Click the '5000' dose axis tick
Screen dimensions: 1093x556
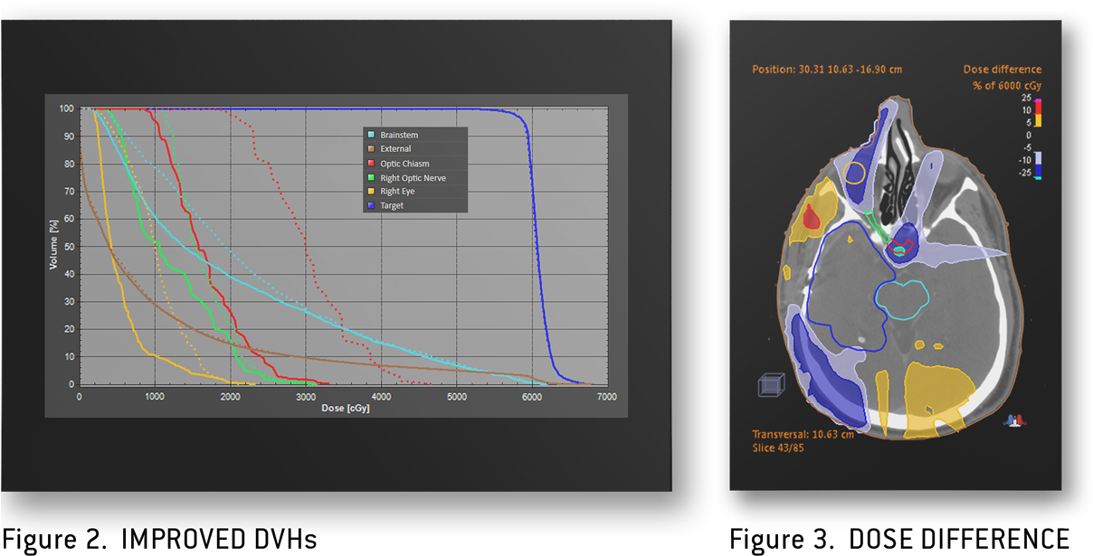457,397
